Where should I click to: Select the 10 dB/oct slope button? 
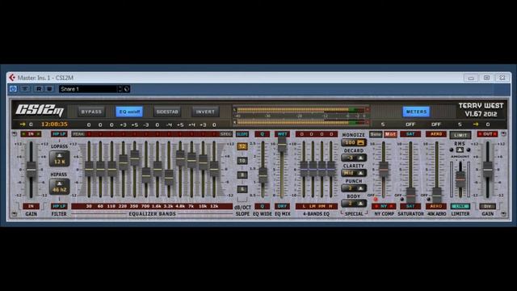[x=242, y=161]
